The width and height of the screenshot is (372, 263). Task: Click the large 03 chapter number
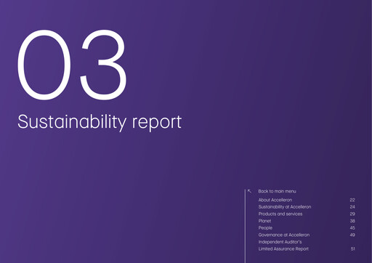tap(72, 65)
